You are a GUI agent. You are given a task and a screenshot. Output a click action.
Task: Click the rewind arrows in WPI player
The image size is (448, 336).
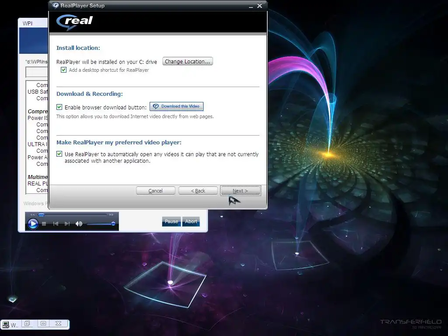pos(32,214)
